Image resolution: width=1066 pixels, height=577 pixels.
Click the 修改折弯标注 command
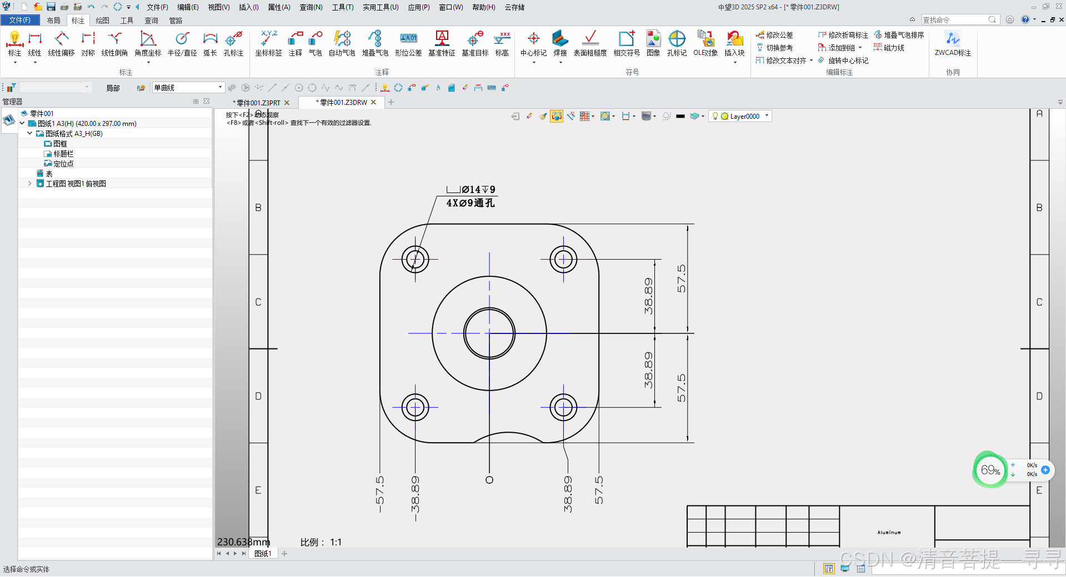pyautogui.click(x=843, y=35)
